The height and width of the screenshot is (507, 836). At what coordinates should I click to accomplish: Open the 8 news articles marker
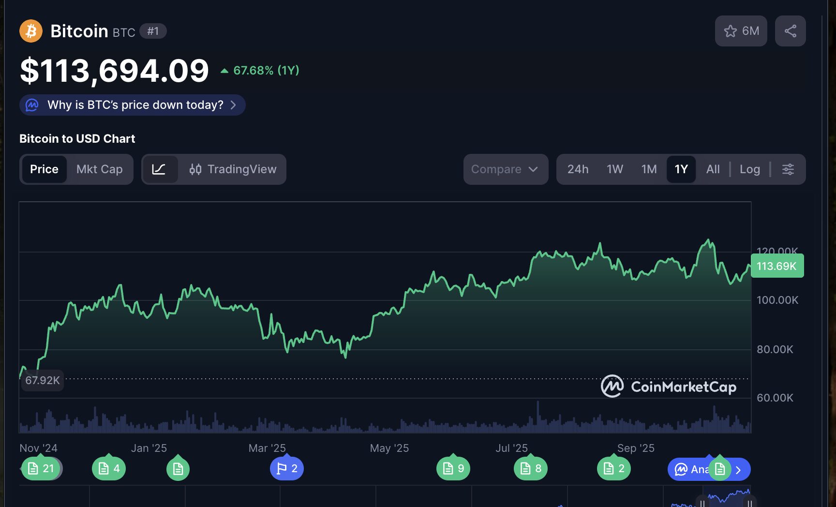(531, 468)
